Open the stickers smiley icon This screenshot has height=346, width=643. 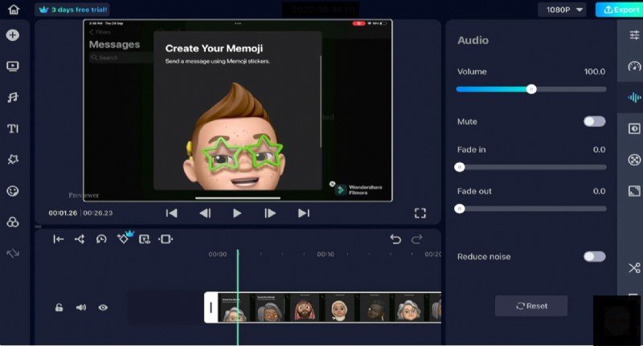click(13, 191)
